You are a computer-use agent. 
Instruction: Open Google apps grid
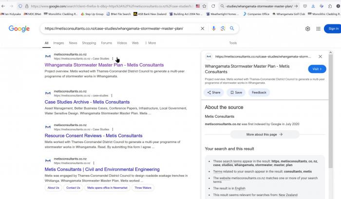coord(319,29)
